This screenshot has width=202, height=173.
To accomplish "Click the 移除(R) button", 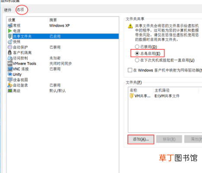I will [x=169, y=139].
